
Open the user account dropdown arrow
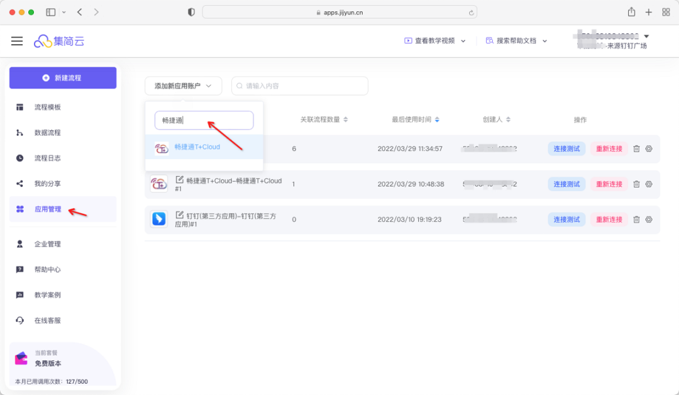(x=646, y=36)
